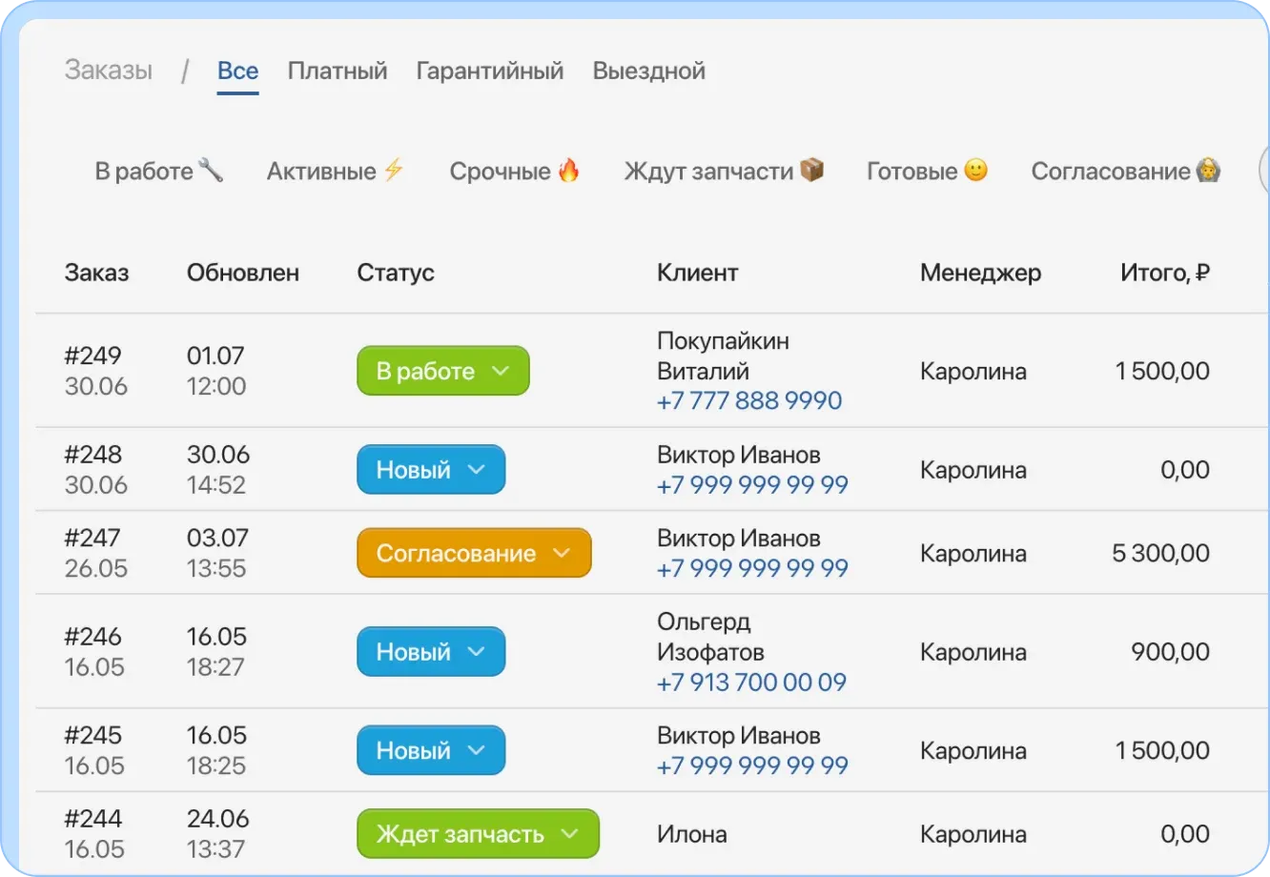
Task: Click the smiley icon on "Готовые" filter
Action: click(973, 170)
